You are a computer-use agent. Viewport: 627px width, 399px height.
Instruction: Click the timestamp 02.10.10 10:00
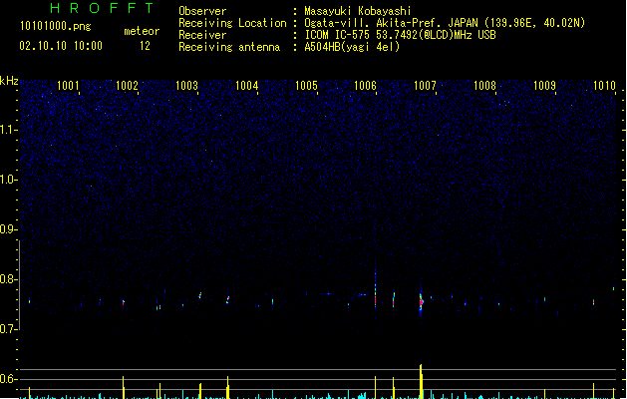tap(61, 46)
